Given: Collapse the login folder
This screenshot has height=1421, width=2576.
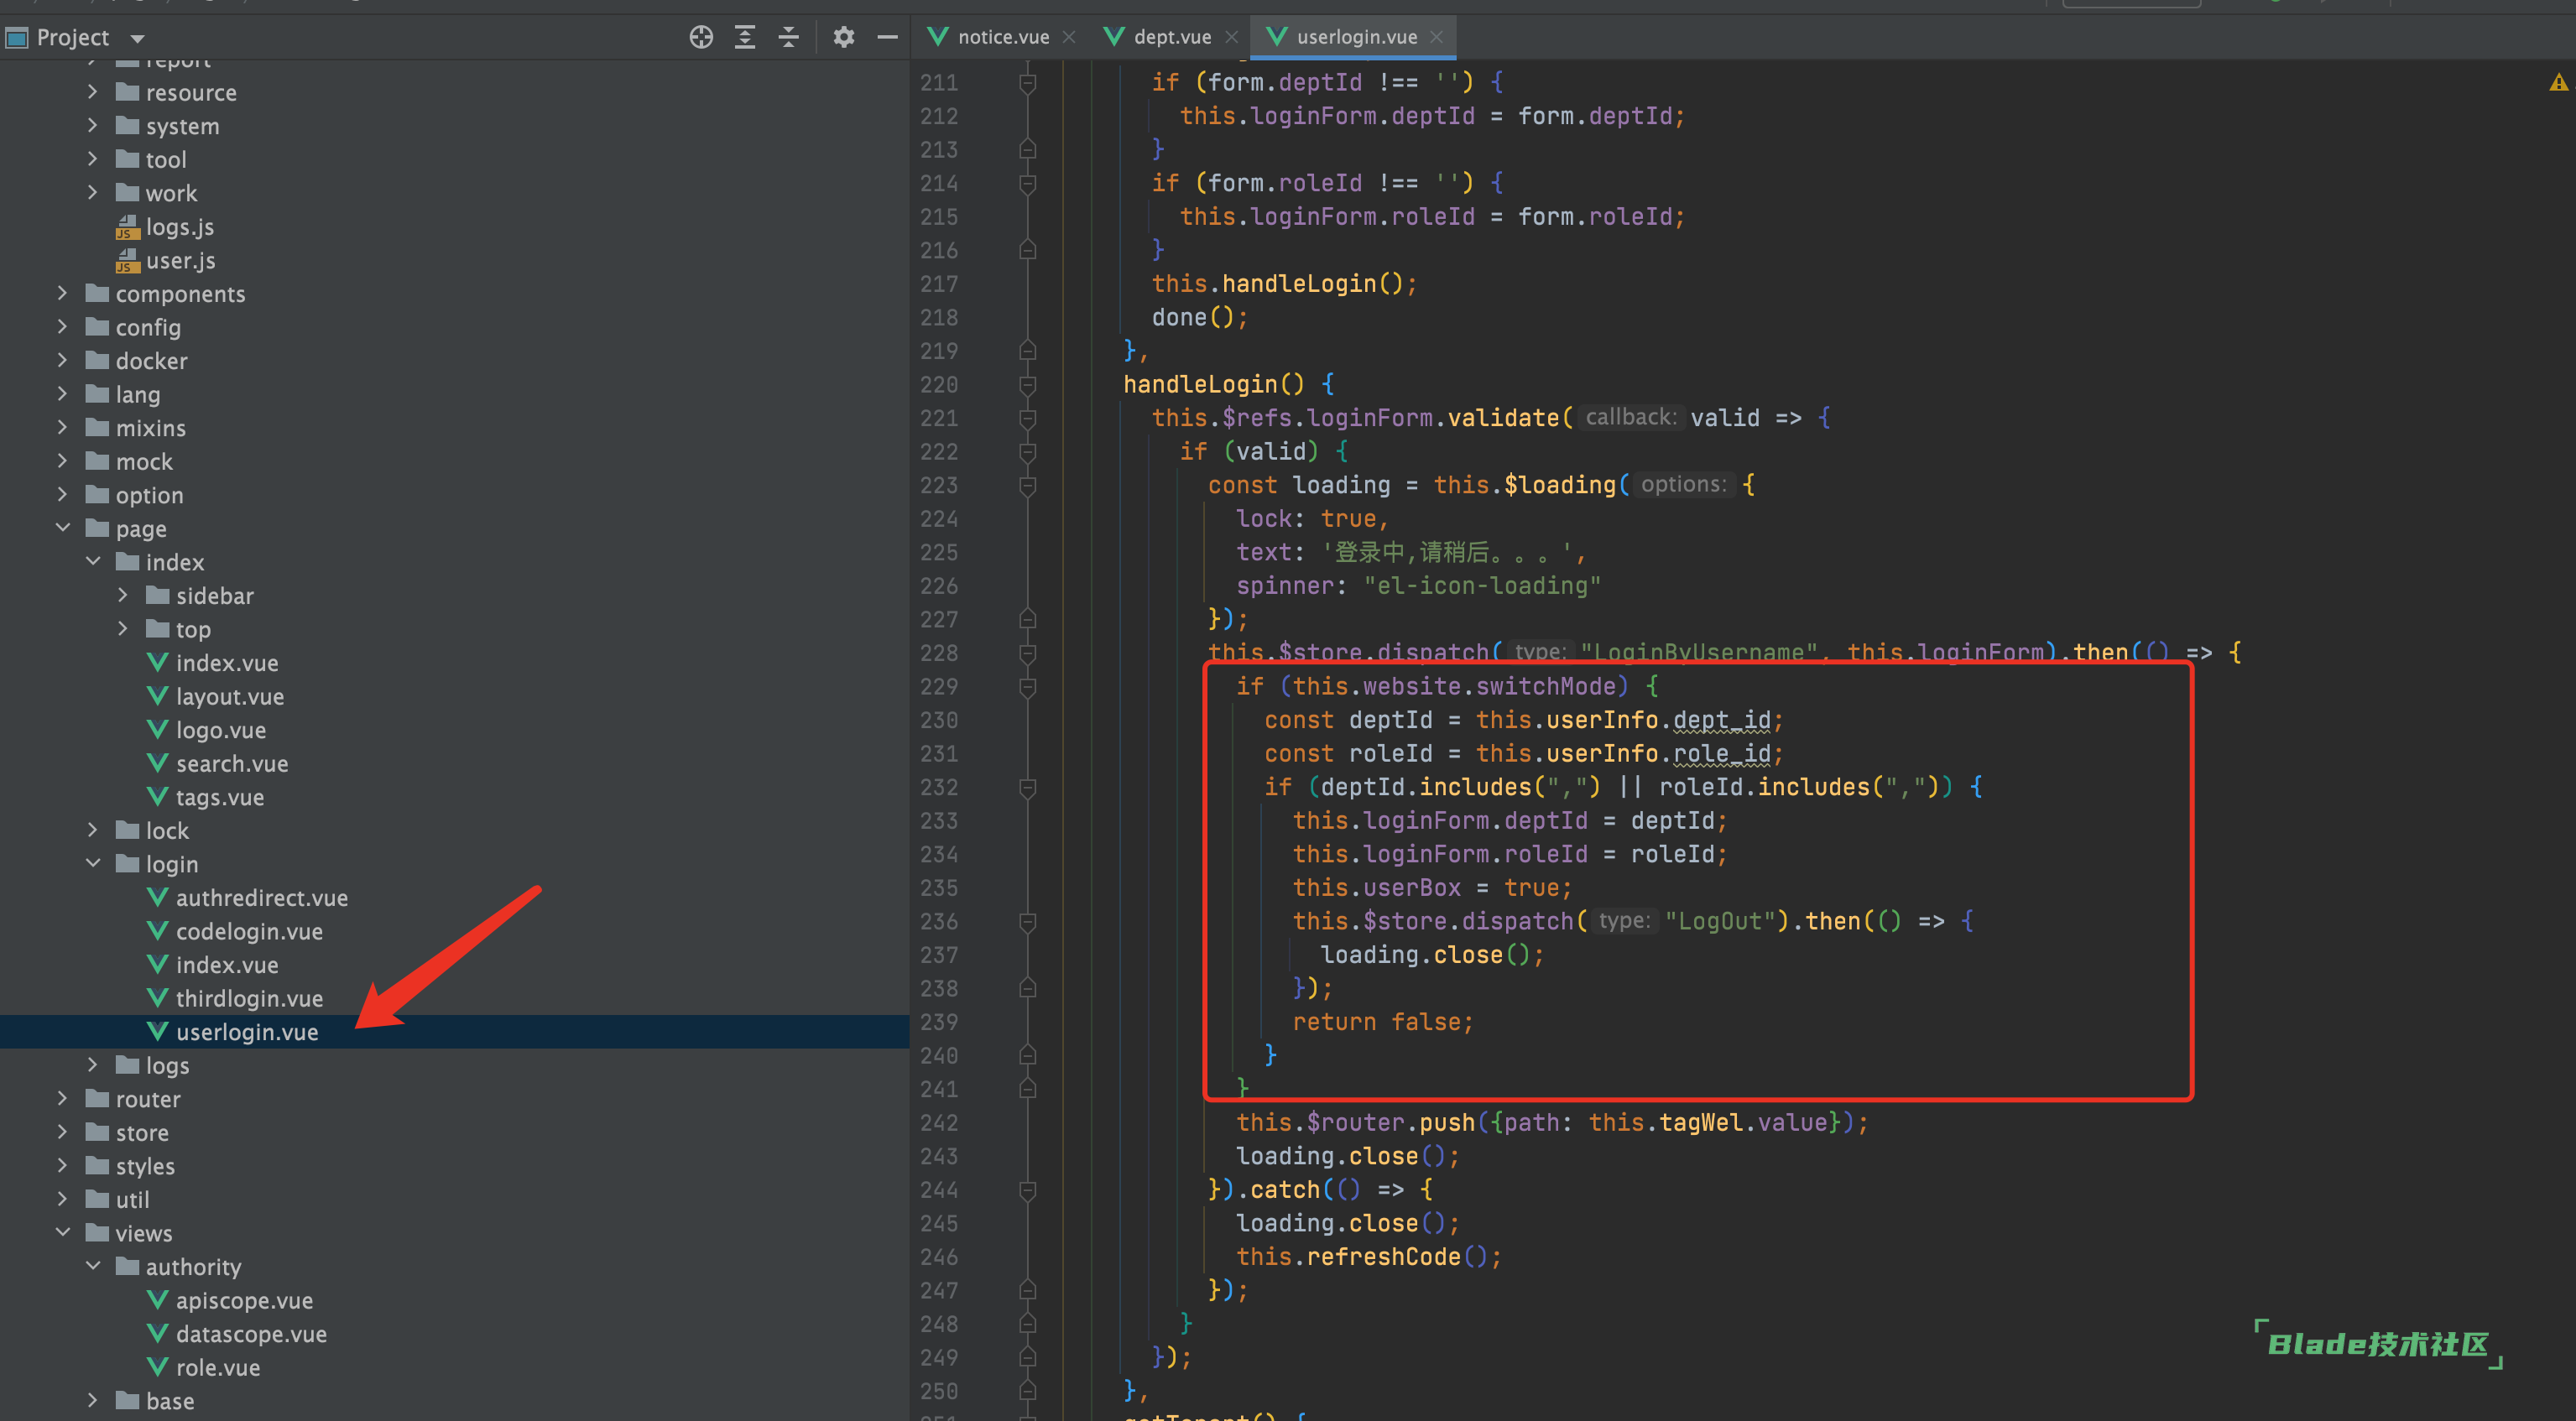Looking at the screenshot, I should (93, 864).
